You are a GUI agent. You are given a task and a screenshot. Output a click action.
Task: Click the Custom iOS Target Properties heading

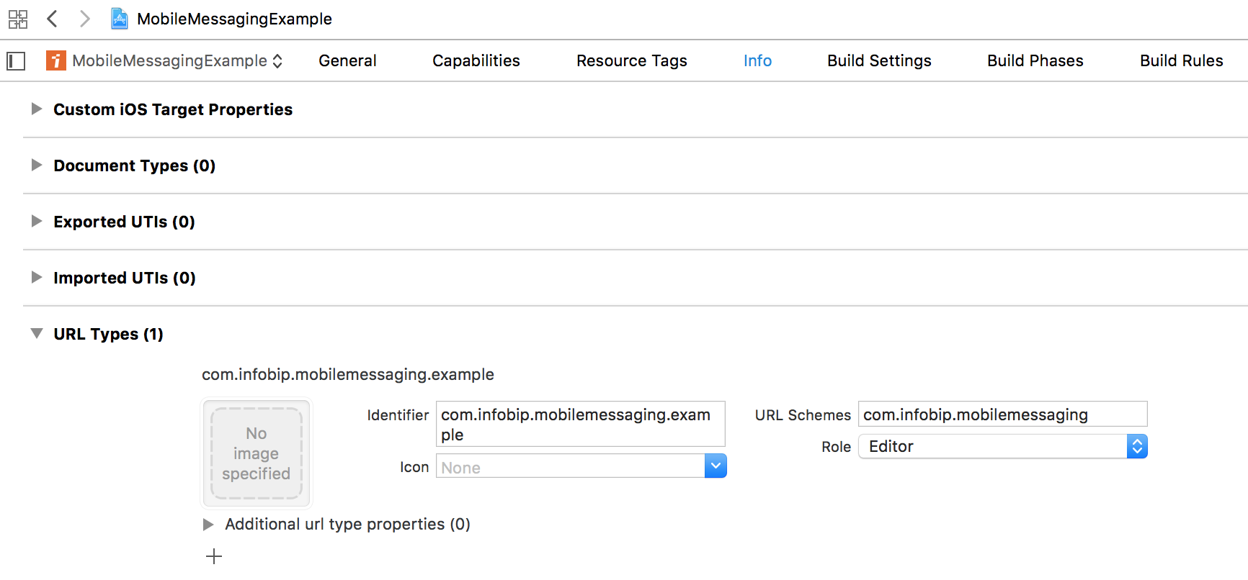pyautogui.click(x=173, y=109)
